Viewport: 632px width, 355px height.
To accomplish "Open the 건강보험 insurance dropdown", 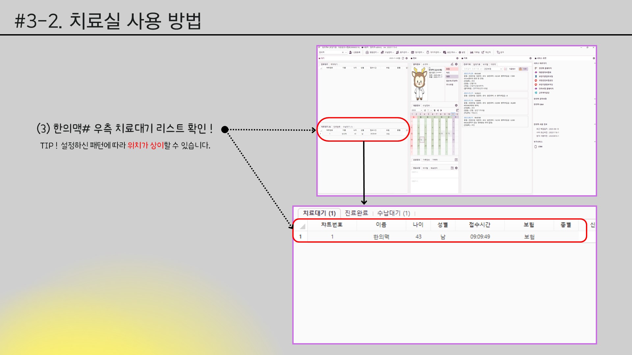I will click(x=493, y=69).
